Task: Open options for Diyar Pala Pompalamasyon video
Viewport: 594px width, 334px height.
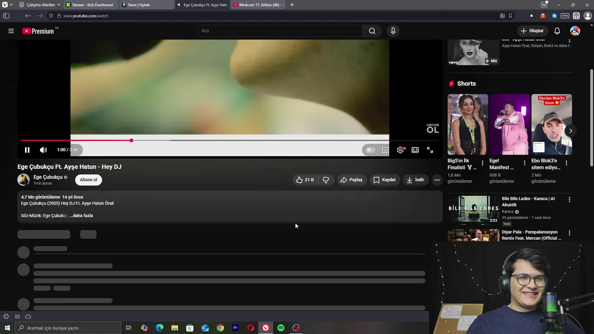Action: (569, 233)
